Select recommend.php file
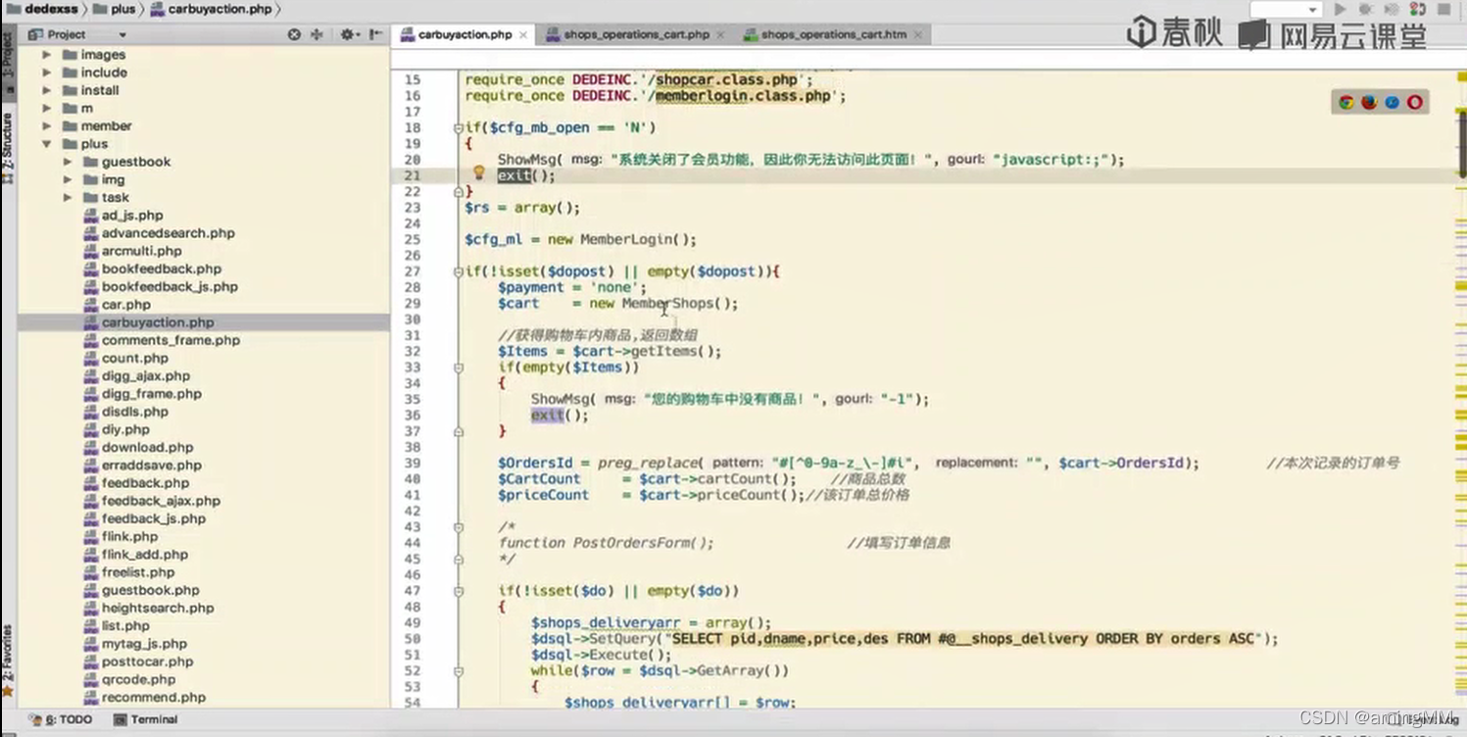Screen dimensions: 1467x737 coord(153,698)
